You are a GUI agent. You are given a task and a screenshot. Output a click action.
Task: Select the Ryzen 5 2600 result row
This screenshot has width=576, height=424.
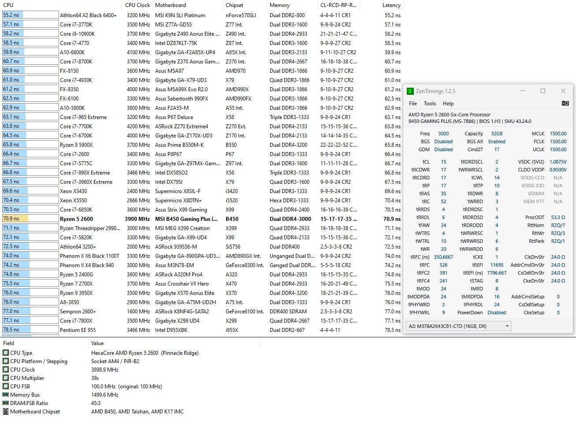pyautogui.click(x=201, y=219)
